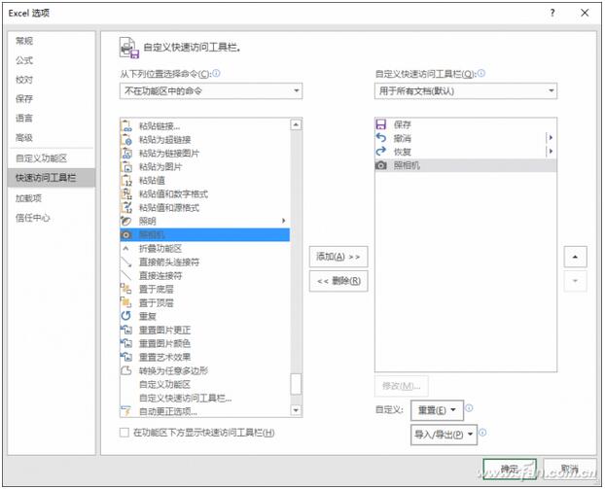Open the 导入/导出(P) dropdown
The image size is (605, 489).
pos(444,435)
